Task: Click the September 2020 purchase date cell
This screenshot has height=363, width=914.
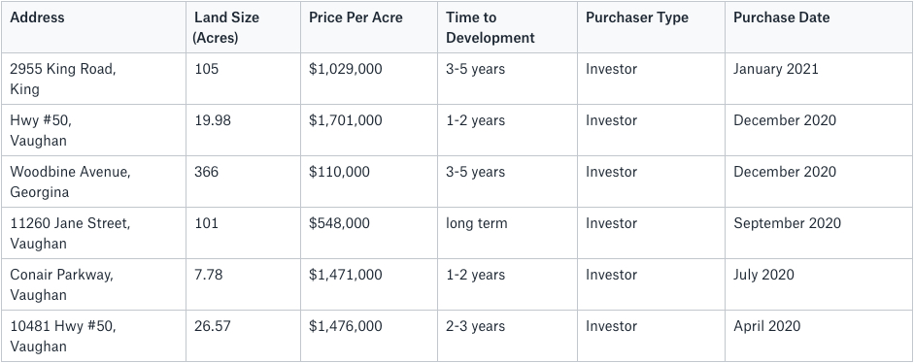Action: (x=819, y=233)
